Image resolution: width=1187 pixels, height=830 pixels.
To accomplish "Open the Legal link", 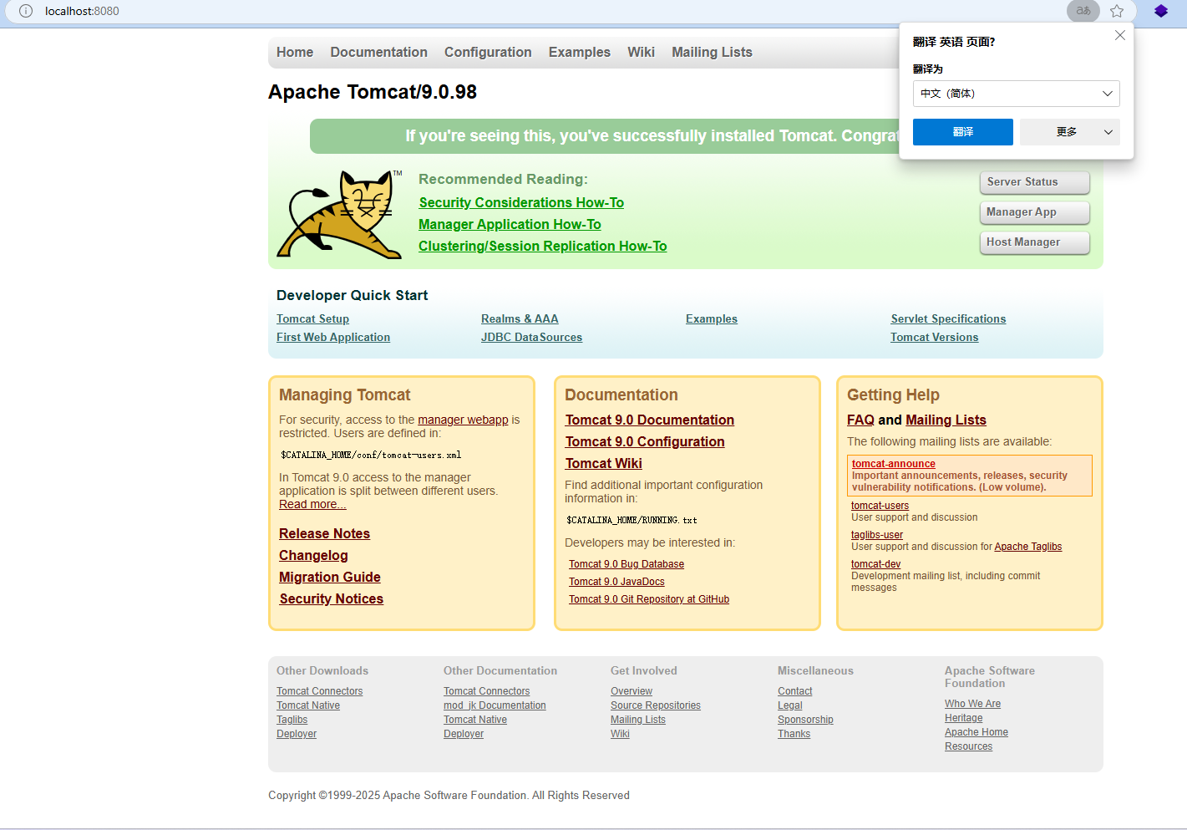I will (x=789, y=705).
